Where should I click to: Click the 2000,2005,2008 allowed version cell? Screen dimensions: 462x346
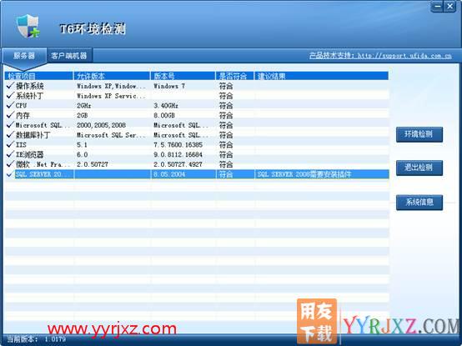coord(102,125)
